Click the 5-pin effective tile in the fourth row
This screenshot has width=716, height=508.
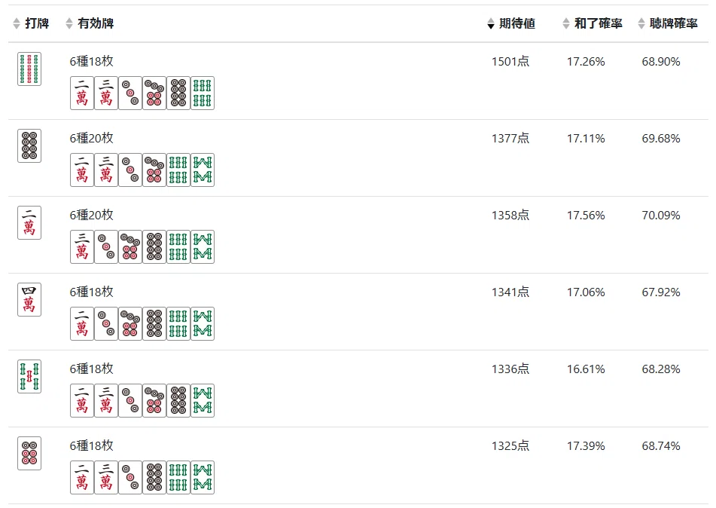point(130,324)
